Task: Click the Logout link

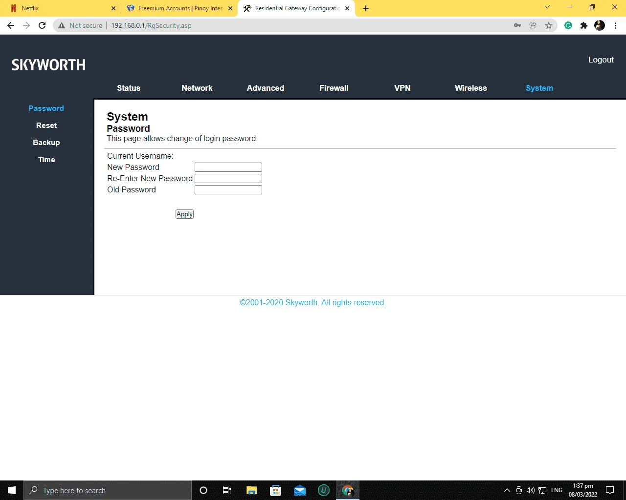Action: (601, 60)
